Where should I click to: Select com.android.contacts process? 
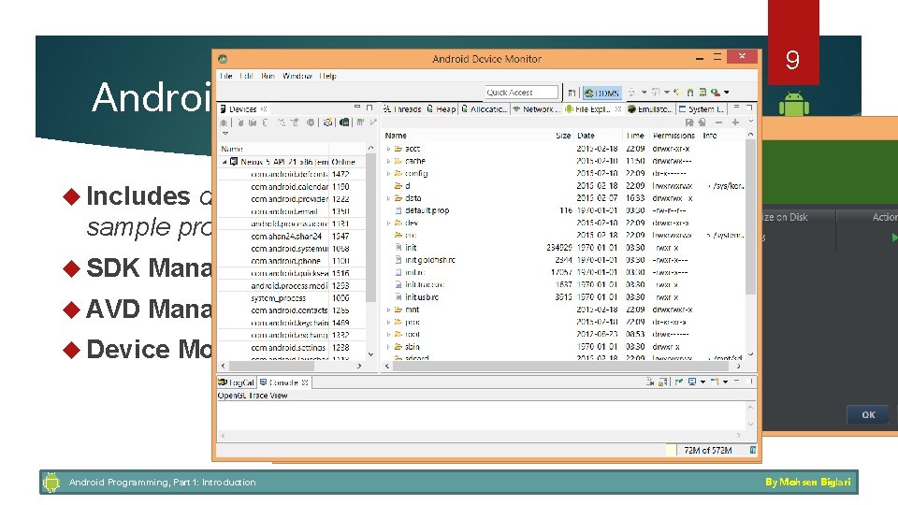pos(289,310)
